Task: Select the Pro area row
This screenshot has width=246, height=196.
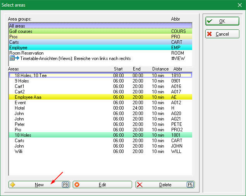Action: 100,130
